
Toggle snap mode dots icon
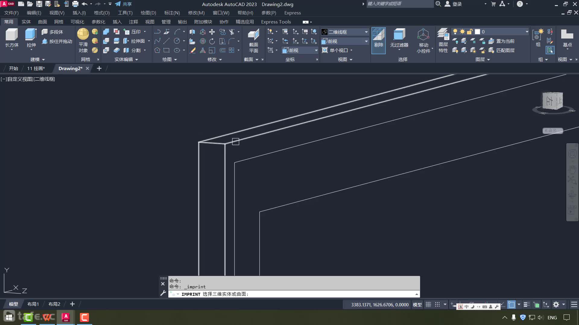coord(437,305)
